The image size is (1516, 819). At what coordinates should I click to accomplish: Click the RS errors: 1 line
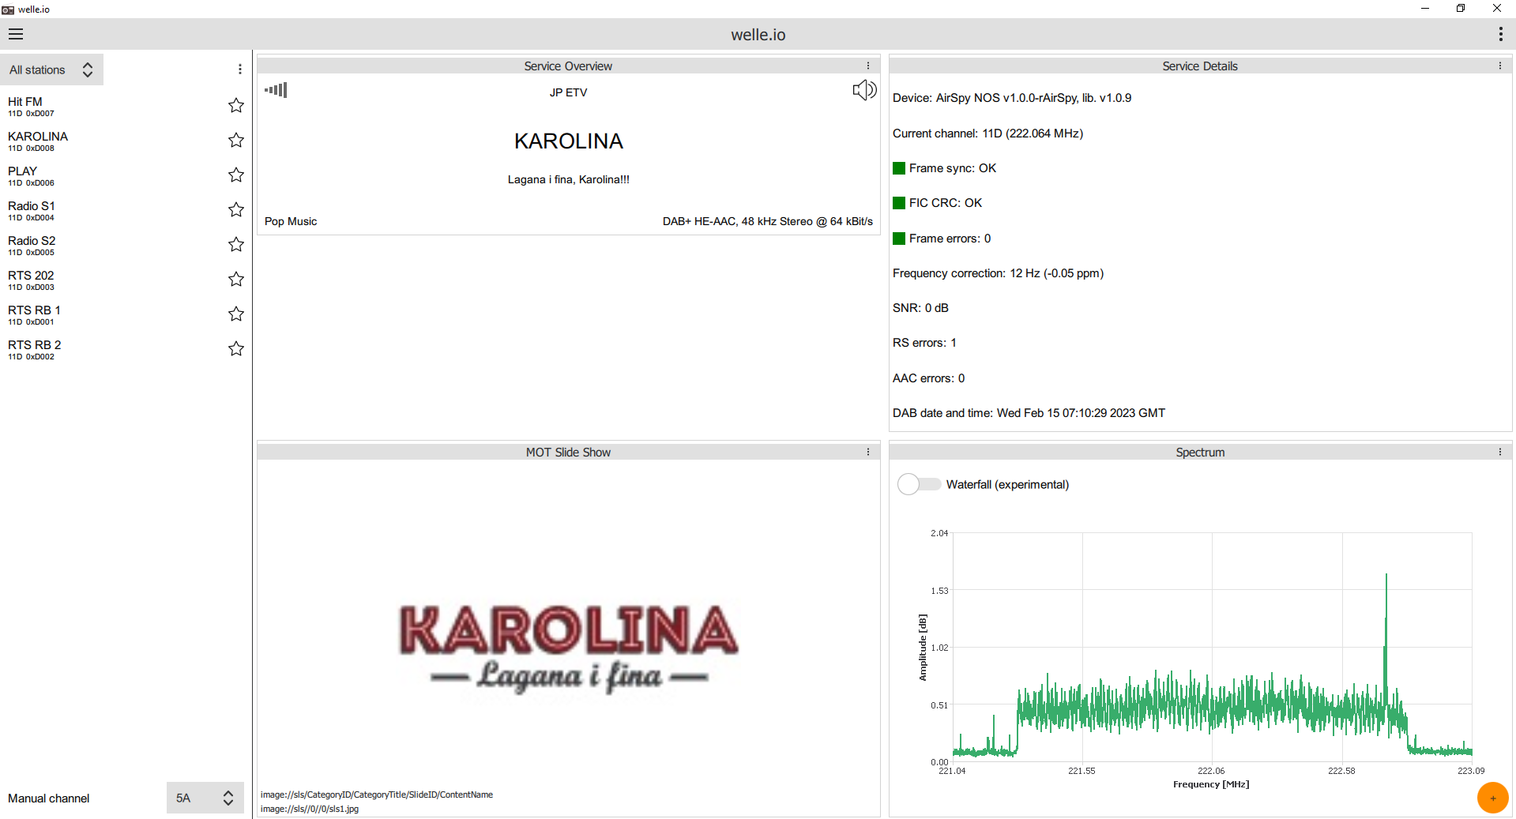pyautogui.click(x=924, y=343)
